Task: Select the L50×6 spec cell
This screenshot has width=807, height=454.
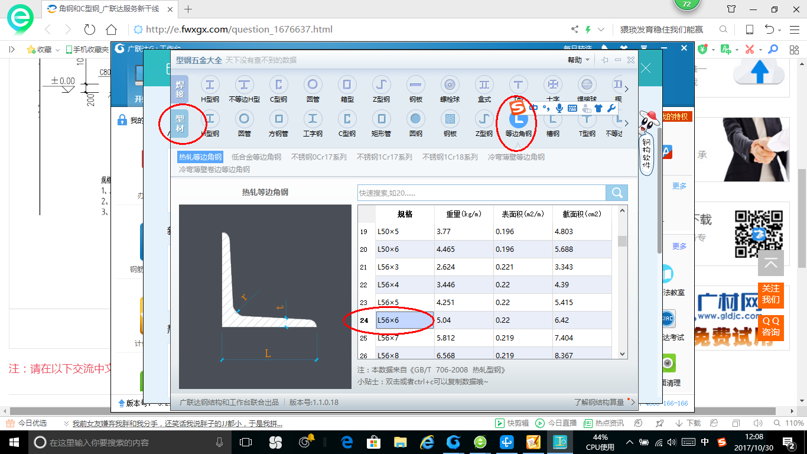Action: point(405,249)
